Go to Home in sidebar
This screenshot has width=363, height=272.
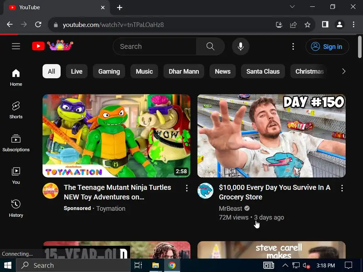point(16,78)
